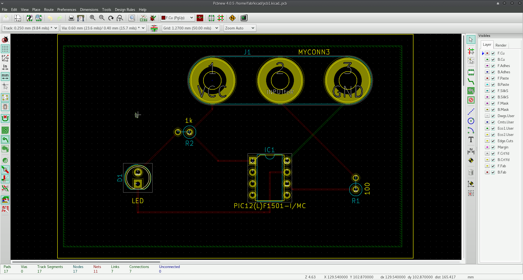Click the Zoom to Fit icon
The height and width of the screenshot is (280, 523).
click(x=120, y=18)
